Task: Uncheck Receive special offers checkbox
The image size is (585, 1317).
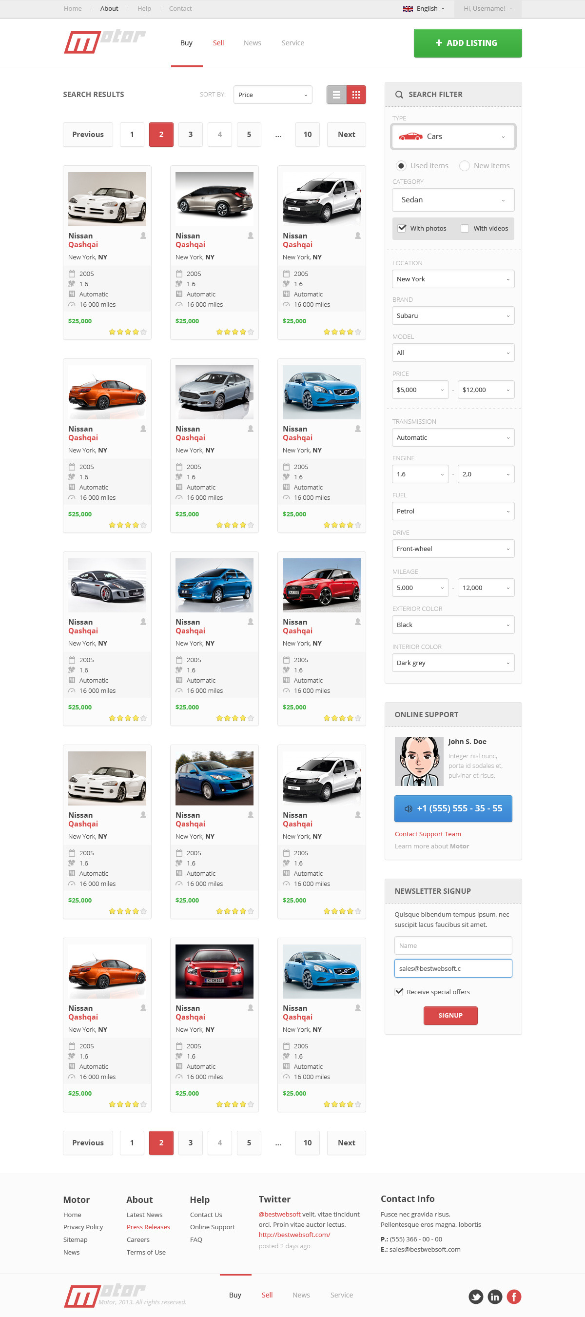Action: click(399, 991)
